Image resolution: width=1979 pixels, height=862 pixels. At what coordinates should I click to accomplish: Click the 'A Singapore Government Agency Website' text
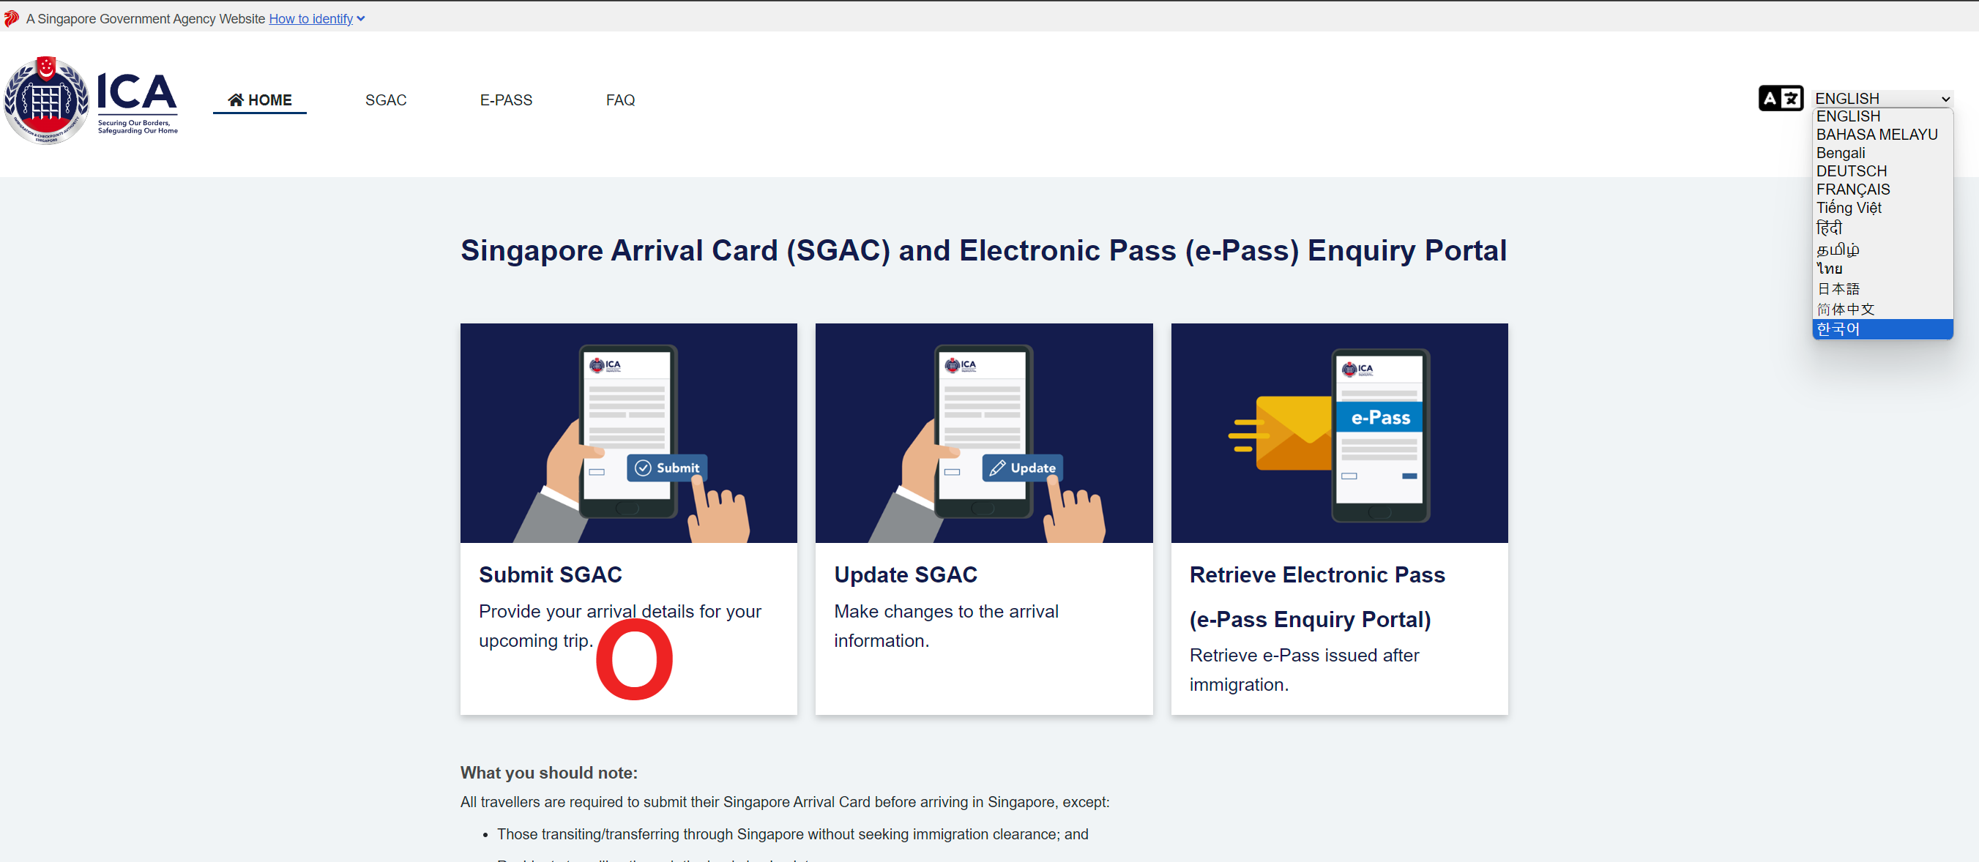point(145,19)
